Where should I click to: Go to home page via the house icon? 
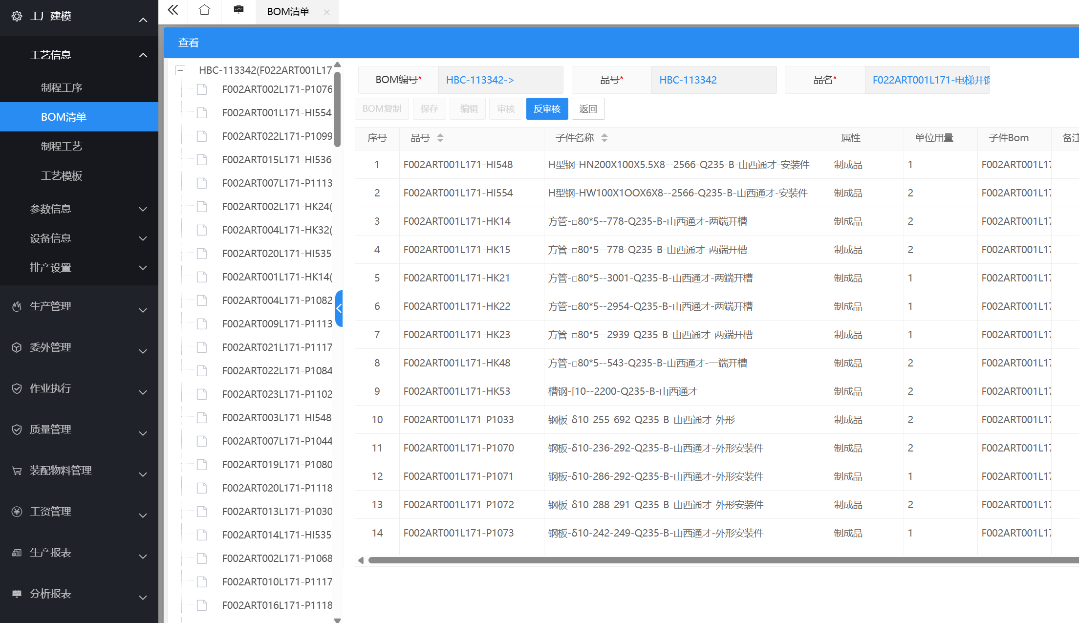204,10
